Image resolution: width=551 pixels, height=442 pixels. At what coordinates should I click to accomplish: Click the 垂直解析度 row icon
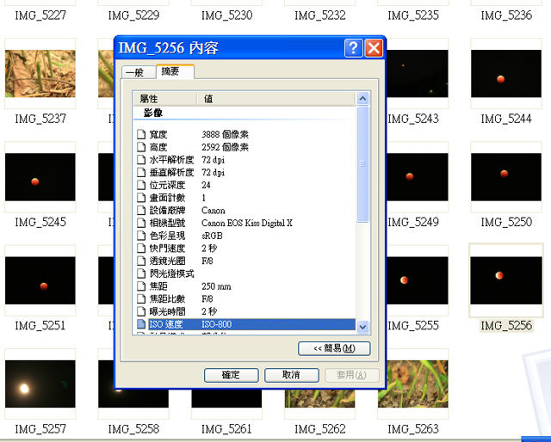click(x=141, y=172)
